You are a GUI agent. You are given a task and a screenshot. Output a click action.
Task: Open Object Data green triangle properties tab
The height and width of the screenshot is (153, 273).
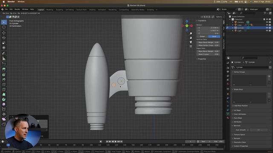[228, 113]
